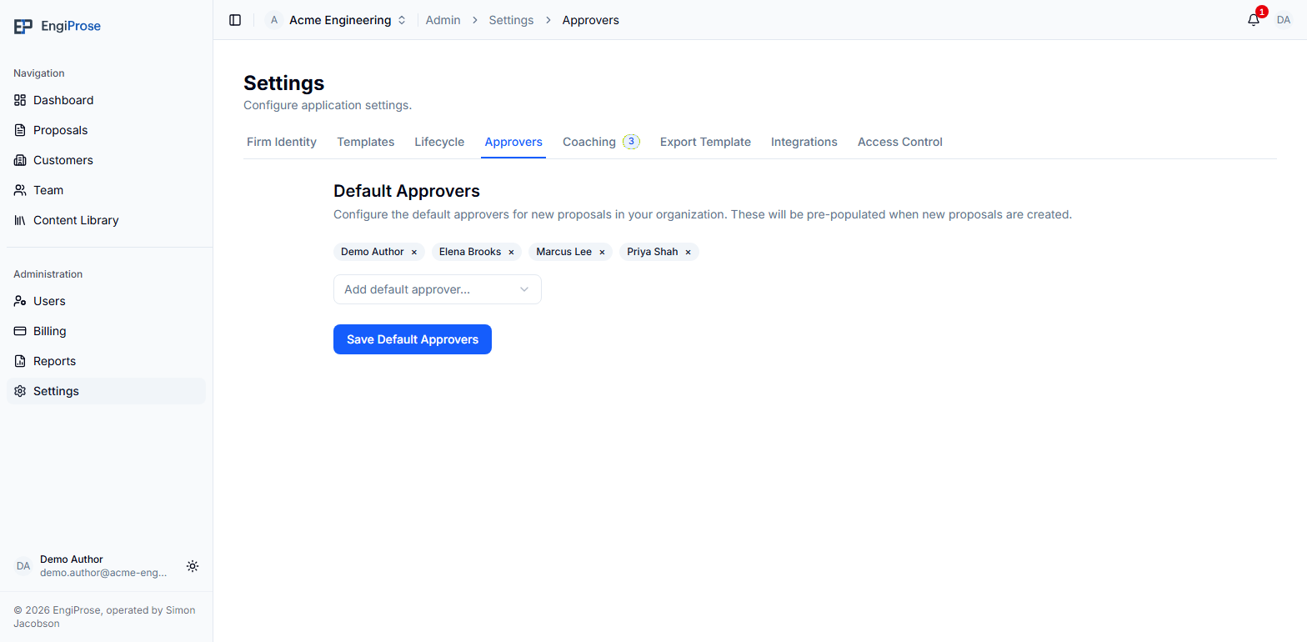Open the Content Library page
This screenshot has height=642, width=1307.
pyautogui.click(x=106, y=220)
